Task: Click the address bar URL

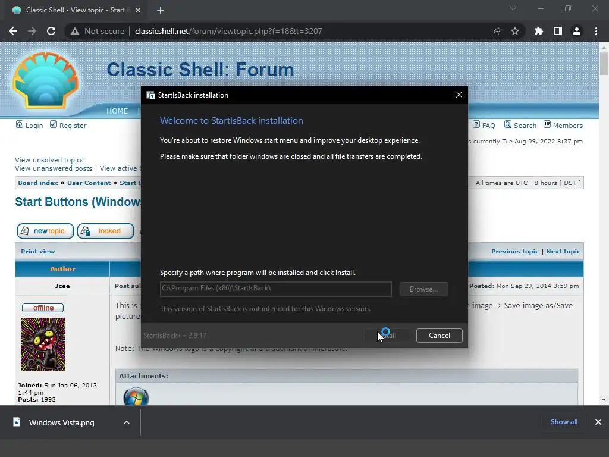Action: [228, 31]
